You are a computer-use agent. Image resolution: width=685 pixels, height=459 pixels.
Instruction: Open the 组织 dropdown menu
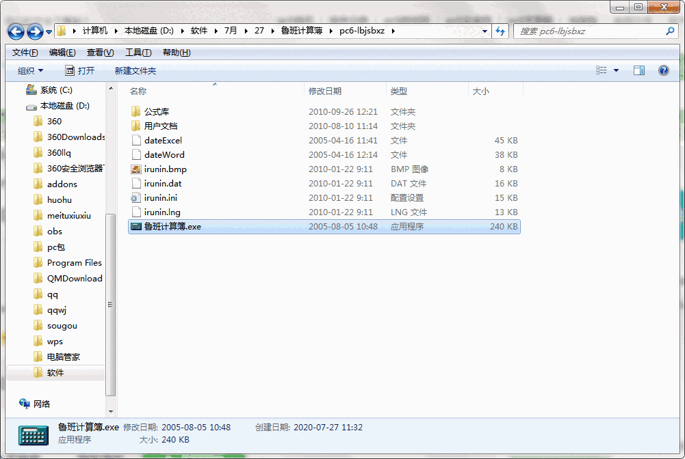(x=30, y=70)
